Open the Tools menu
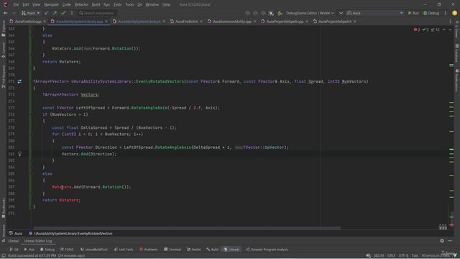460x259 pixels. click(129, 4)
